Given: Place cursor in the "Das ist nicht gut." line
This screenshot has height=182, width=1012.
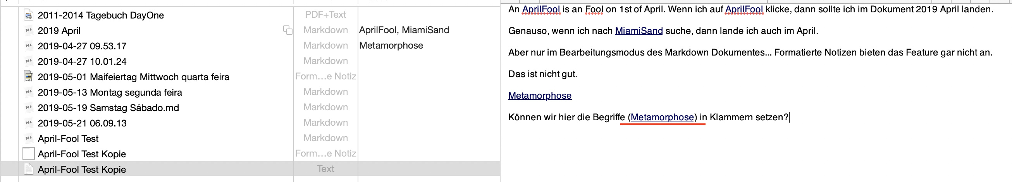Looking at the screenshot, I should tap(542, 74).
